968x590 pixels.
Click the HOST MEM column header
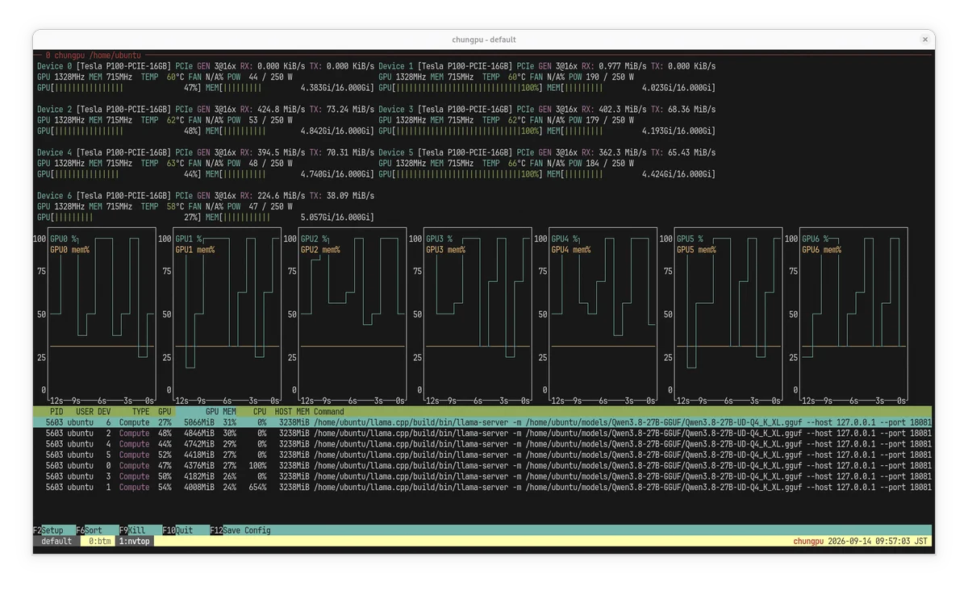(x=292, y=411)
